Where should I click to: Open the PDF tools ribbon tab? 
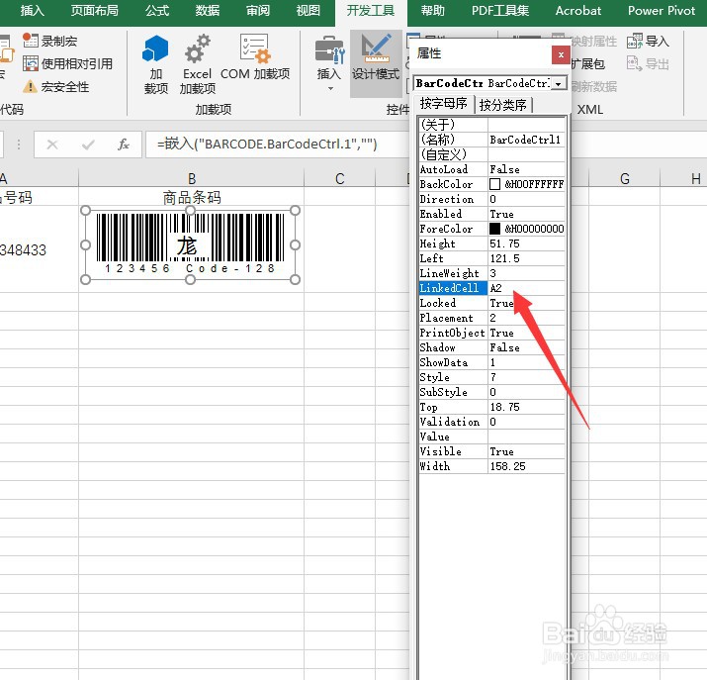point(500,10)
